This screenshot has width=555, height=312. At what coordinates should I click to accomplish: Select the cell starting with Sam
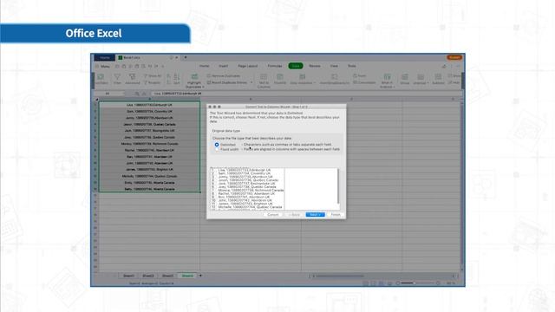tap(149, 112)
